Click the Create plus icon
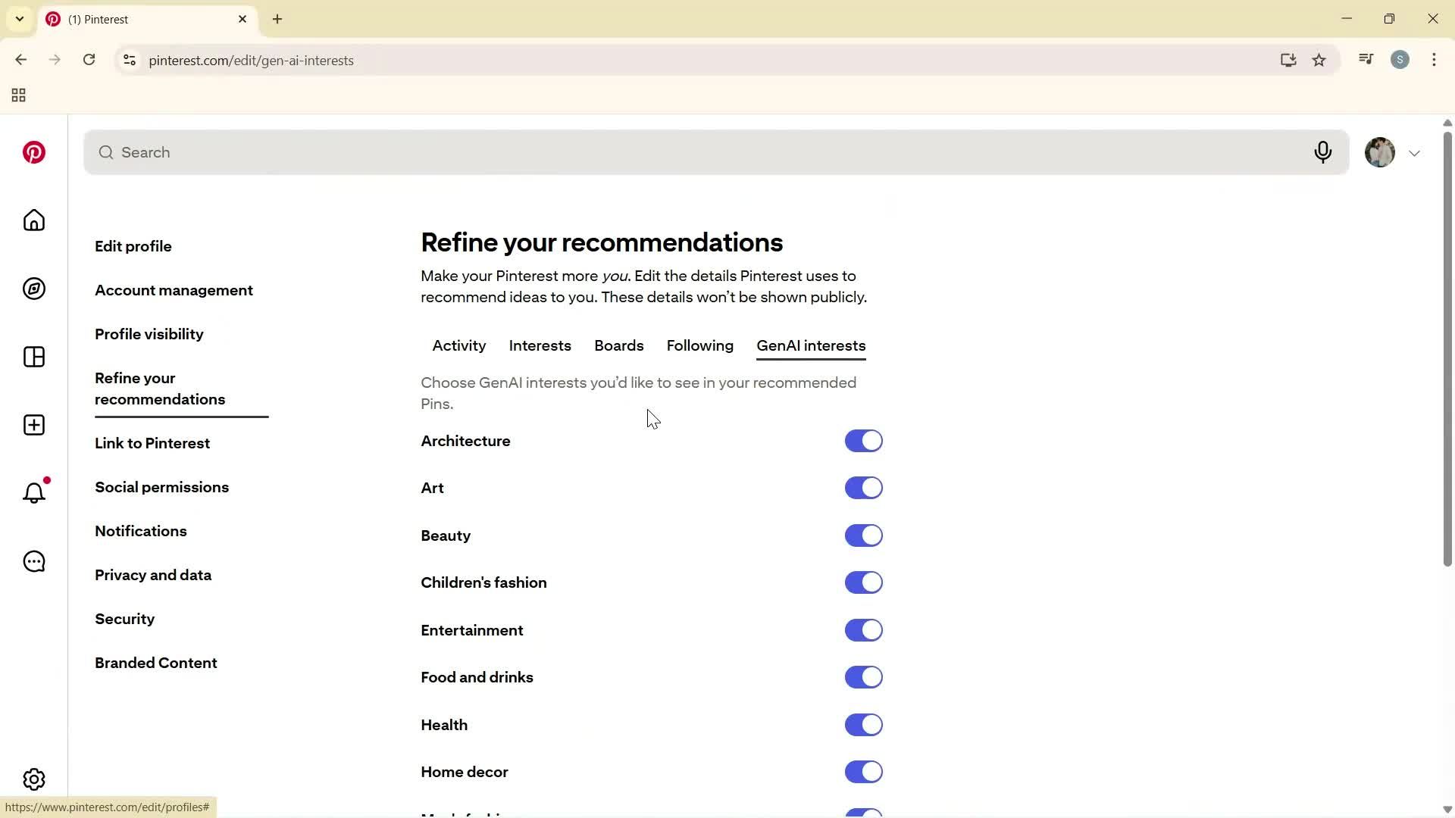The height and width of the screenshot is (818, 1455). pyautogui.click(x=34, y=425)
